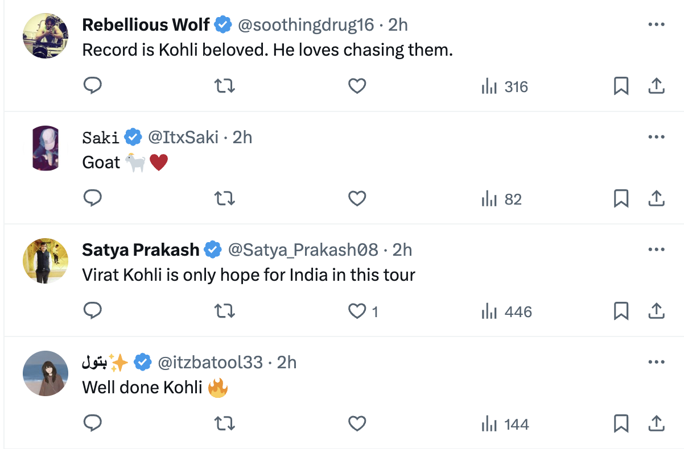This screenshot has width=684, height=449.
Task: Open more menu on itzbatool33's tweet
Action: click(656, 363)
